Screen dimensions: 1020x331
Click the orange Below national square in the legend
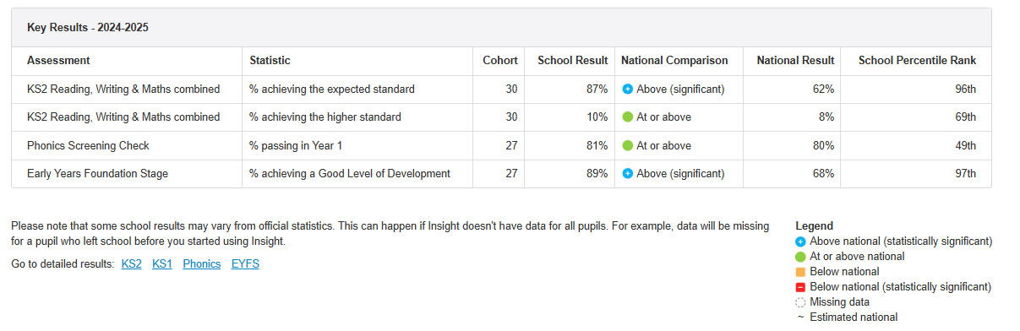pyautogui.click(x=801, y=272)
